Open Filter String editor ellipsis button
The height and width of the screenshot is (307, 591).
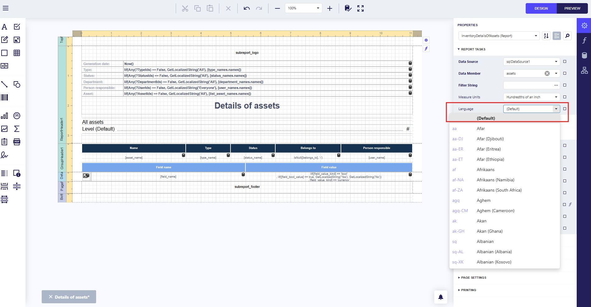(x=556, y=85)
